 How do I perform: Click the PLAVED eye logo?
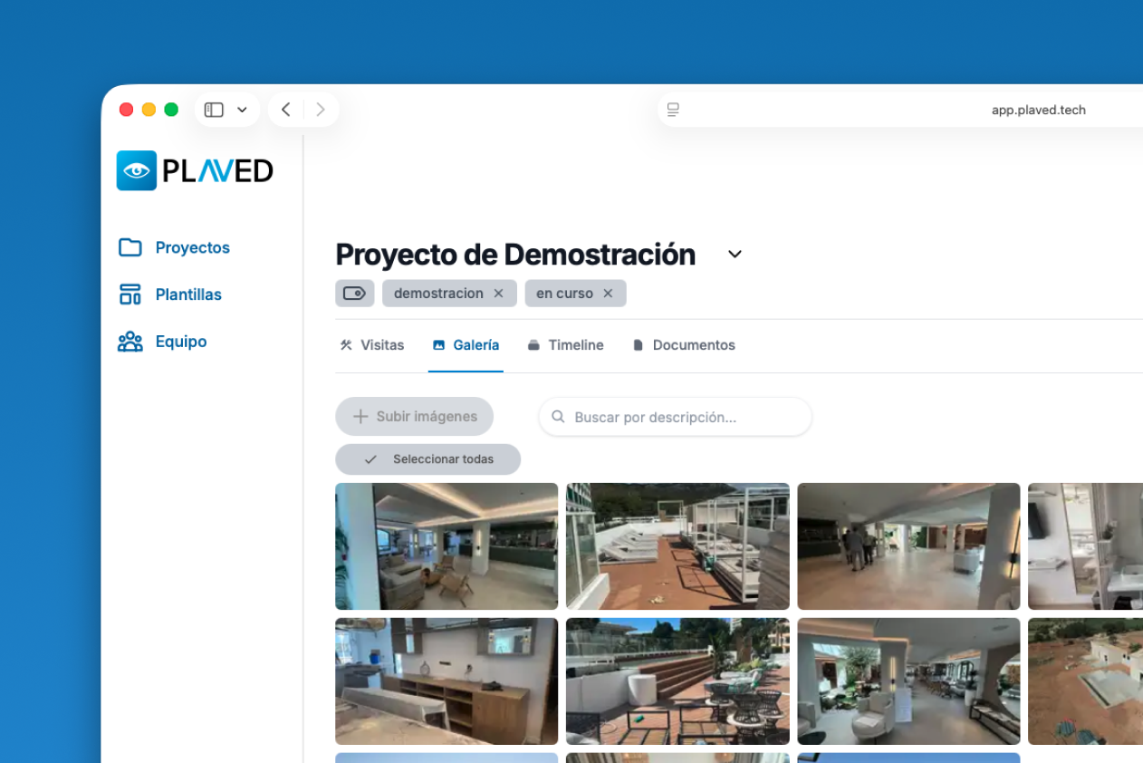point(137,170)
